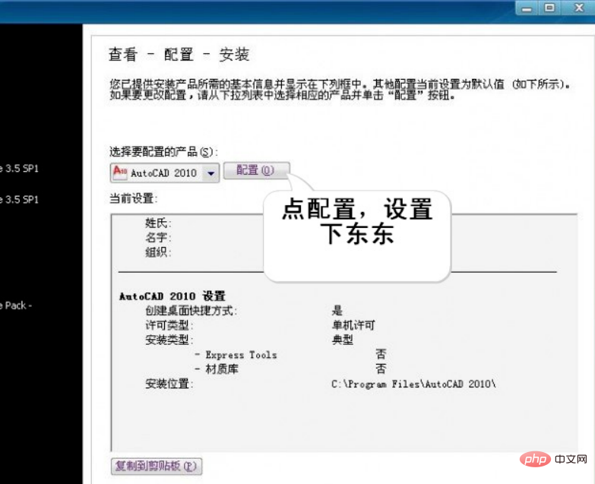Click the Express Tools row

[x=291, y=355]
